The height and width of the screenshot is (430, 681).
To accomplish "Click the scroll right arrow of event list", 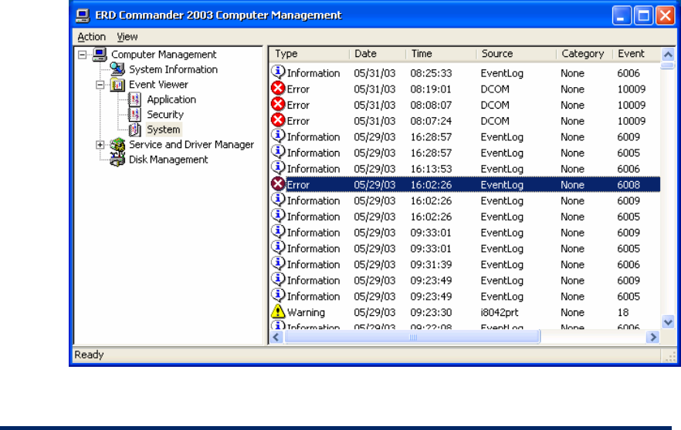I will click(x=652, y=338).
